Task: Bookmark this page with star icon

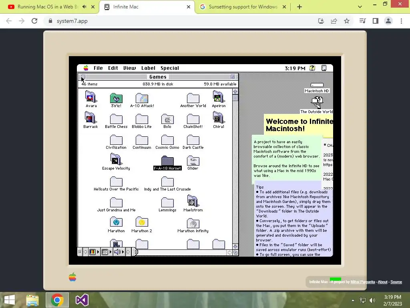Action: (347, 21)
